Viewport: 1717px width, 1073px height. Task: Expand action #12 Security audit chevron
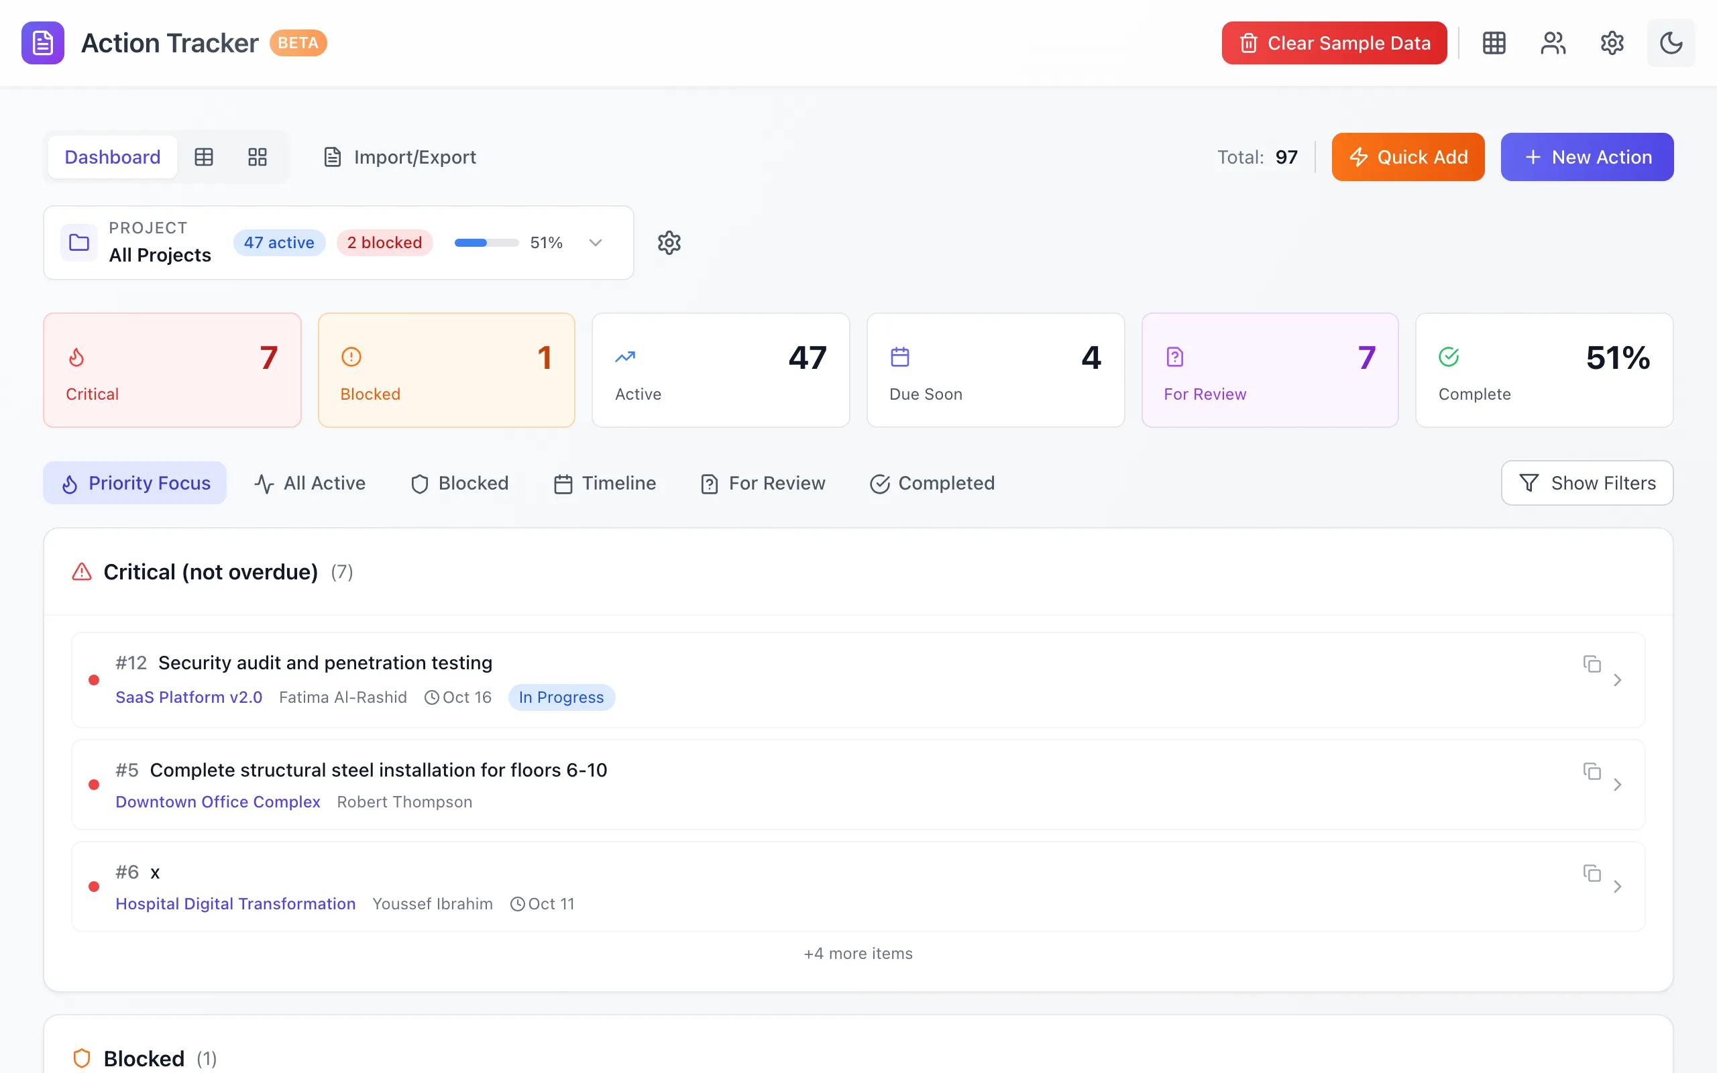tap(1618, 680)
